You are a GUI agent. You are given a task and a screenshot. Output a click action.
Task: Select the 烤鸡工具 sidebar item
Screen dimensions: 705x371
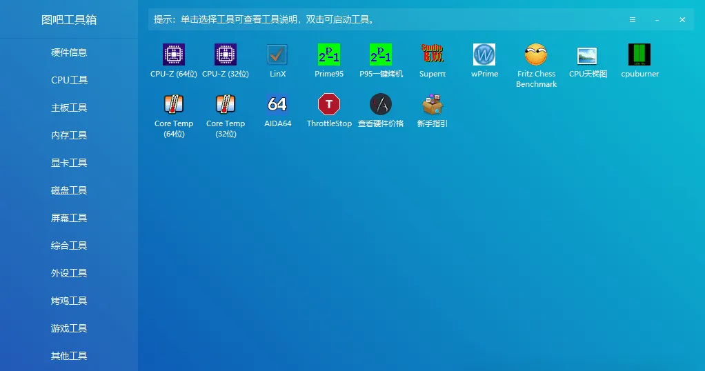(x=69, y=301)
